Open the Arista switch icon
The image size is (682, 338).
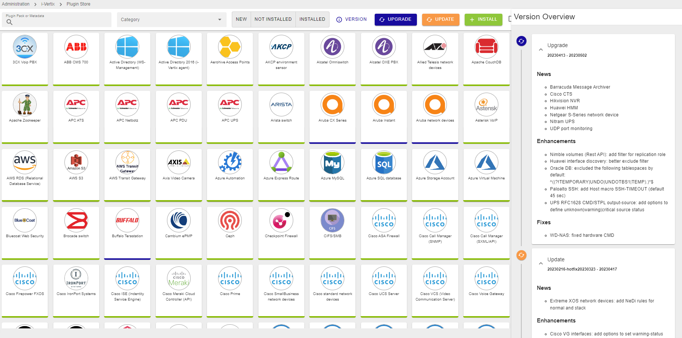[281, 105]
